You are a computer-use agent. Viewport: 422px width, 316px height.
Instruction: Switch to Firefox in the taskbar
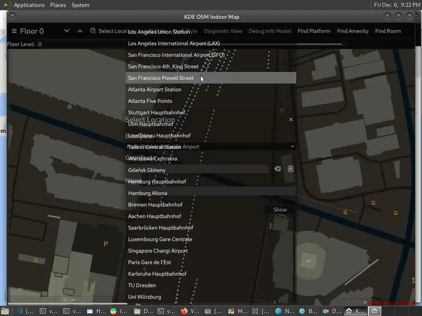point(190,311)
